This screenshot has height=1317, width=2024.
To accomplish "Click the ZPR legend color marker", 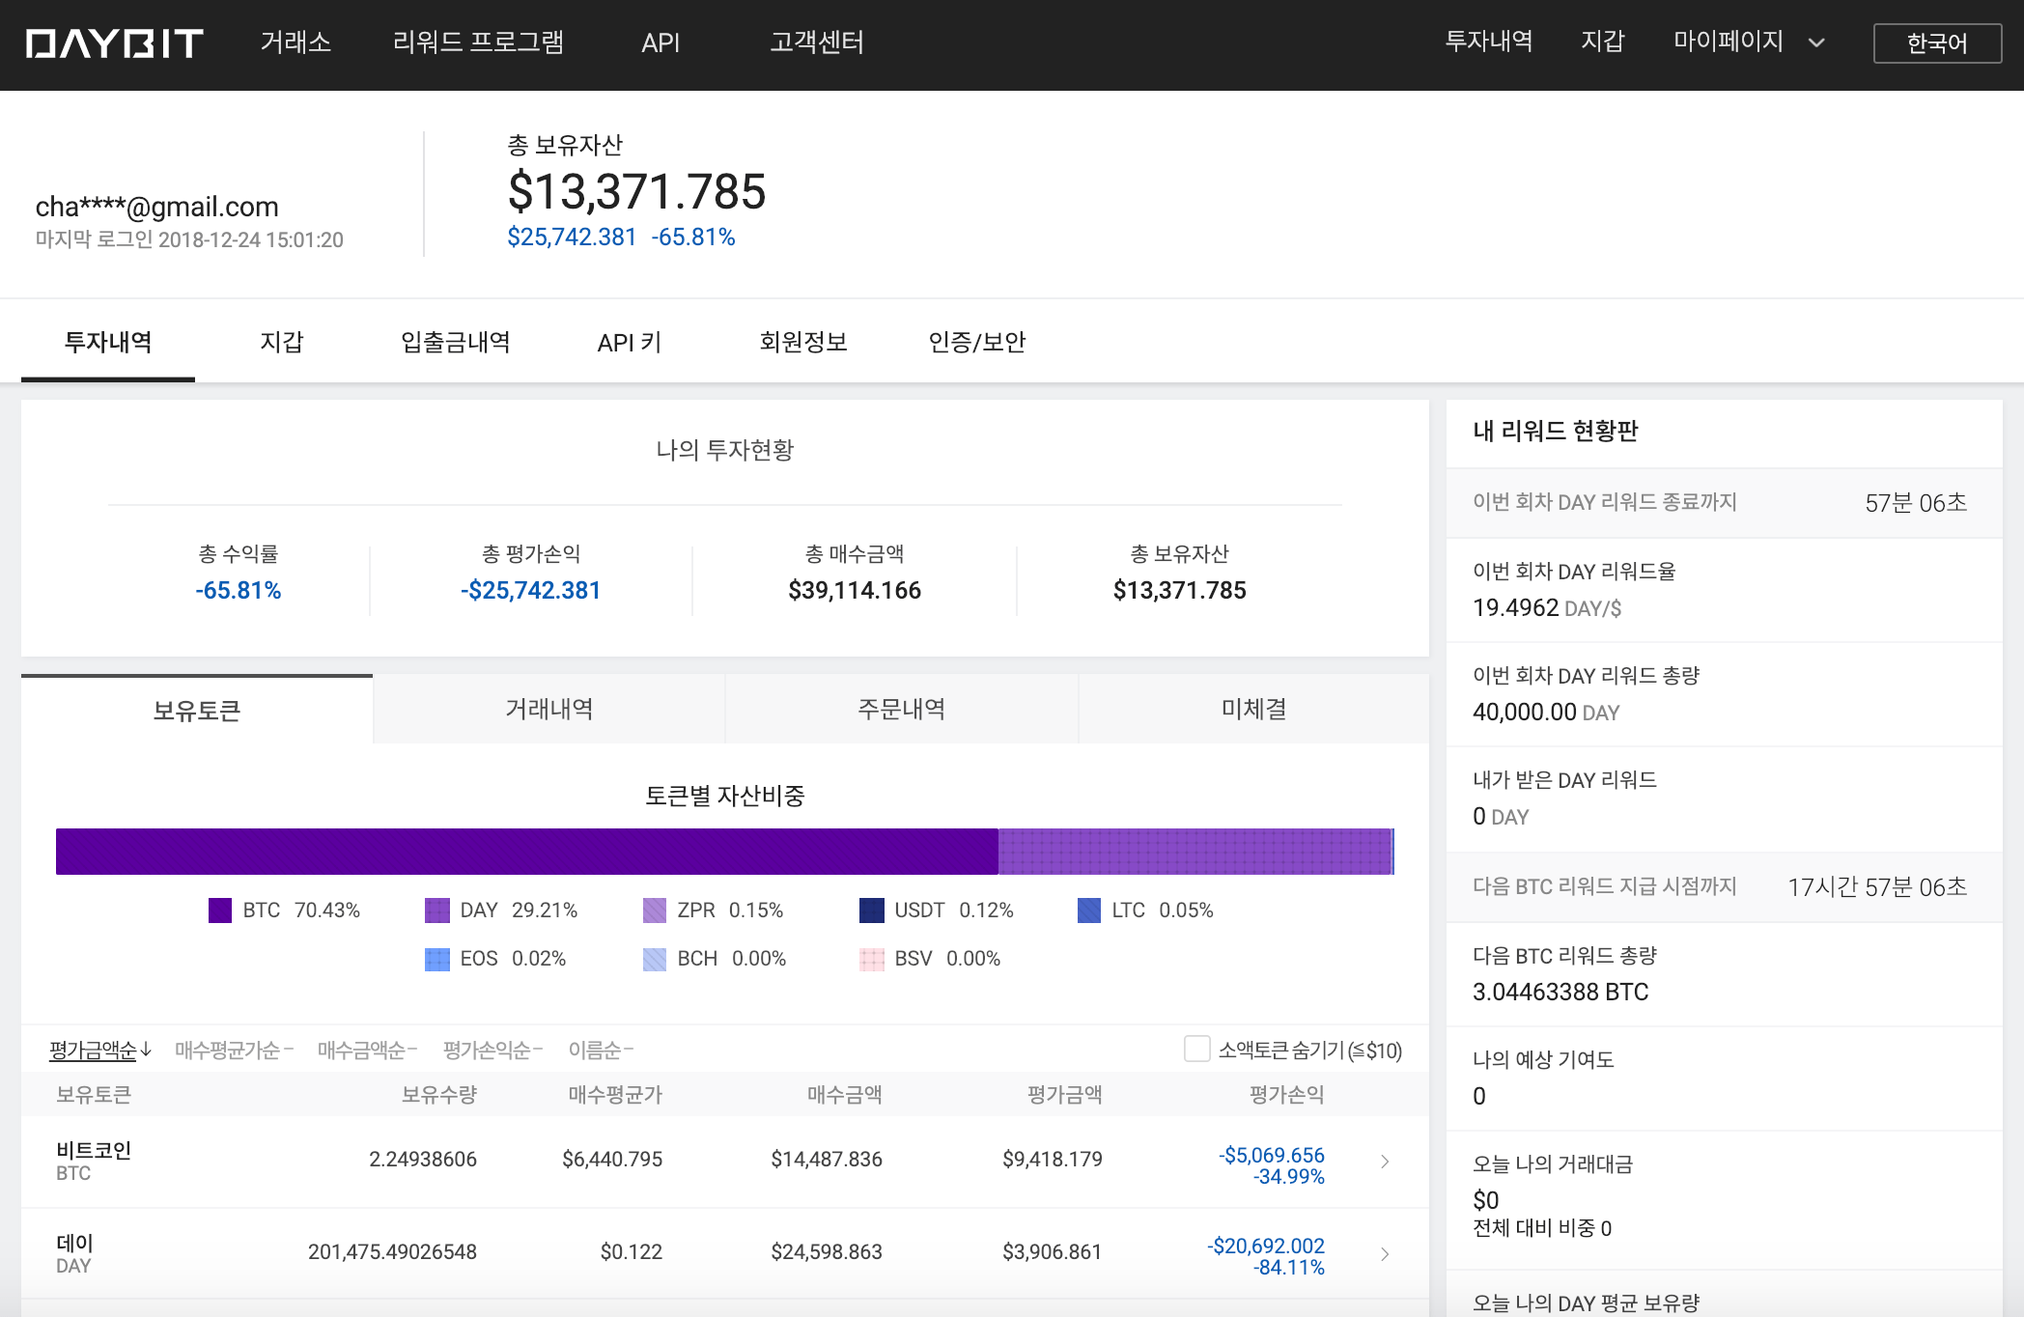I will point(656,910).
